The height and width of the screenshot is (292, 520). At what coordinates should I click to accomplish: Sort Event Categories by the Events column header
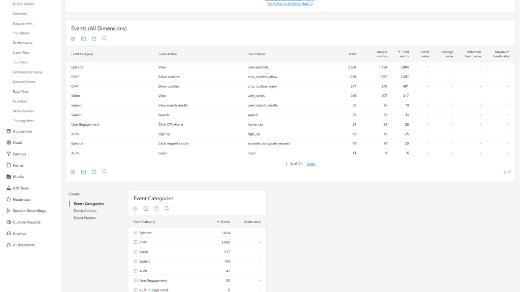[x=223, y=222]
